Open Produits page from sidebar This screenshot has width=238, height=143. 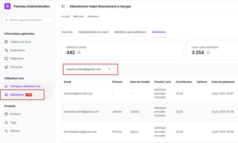point(15,114)
